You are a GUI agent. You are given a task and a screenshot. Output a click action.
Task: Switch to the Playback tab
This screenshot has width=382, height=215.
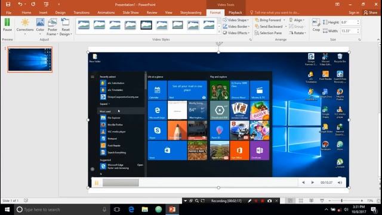tap(235, 13)
